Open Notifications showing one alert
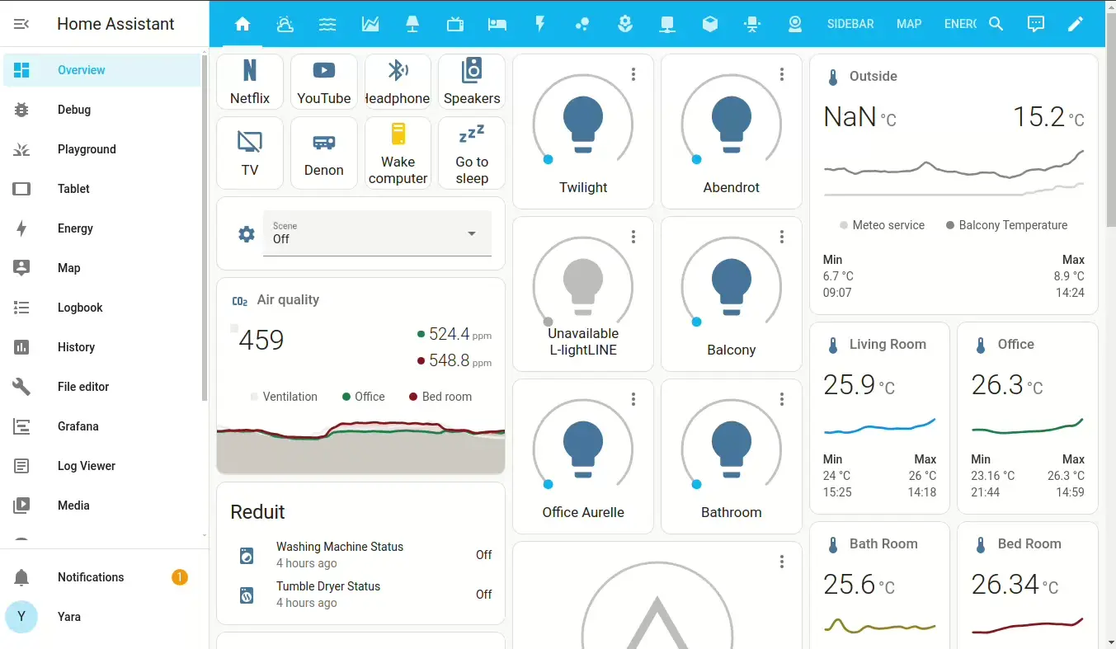Screen dimensions: 1116x649 coord(91,576)
